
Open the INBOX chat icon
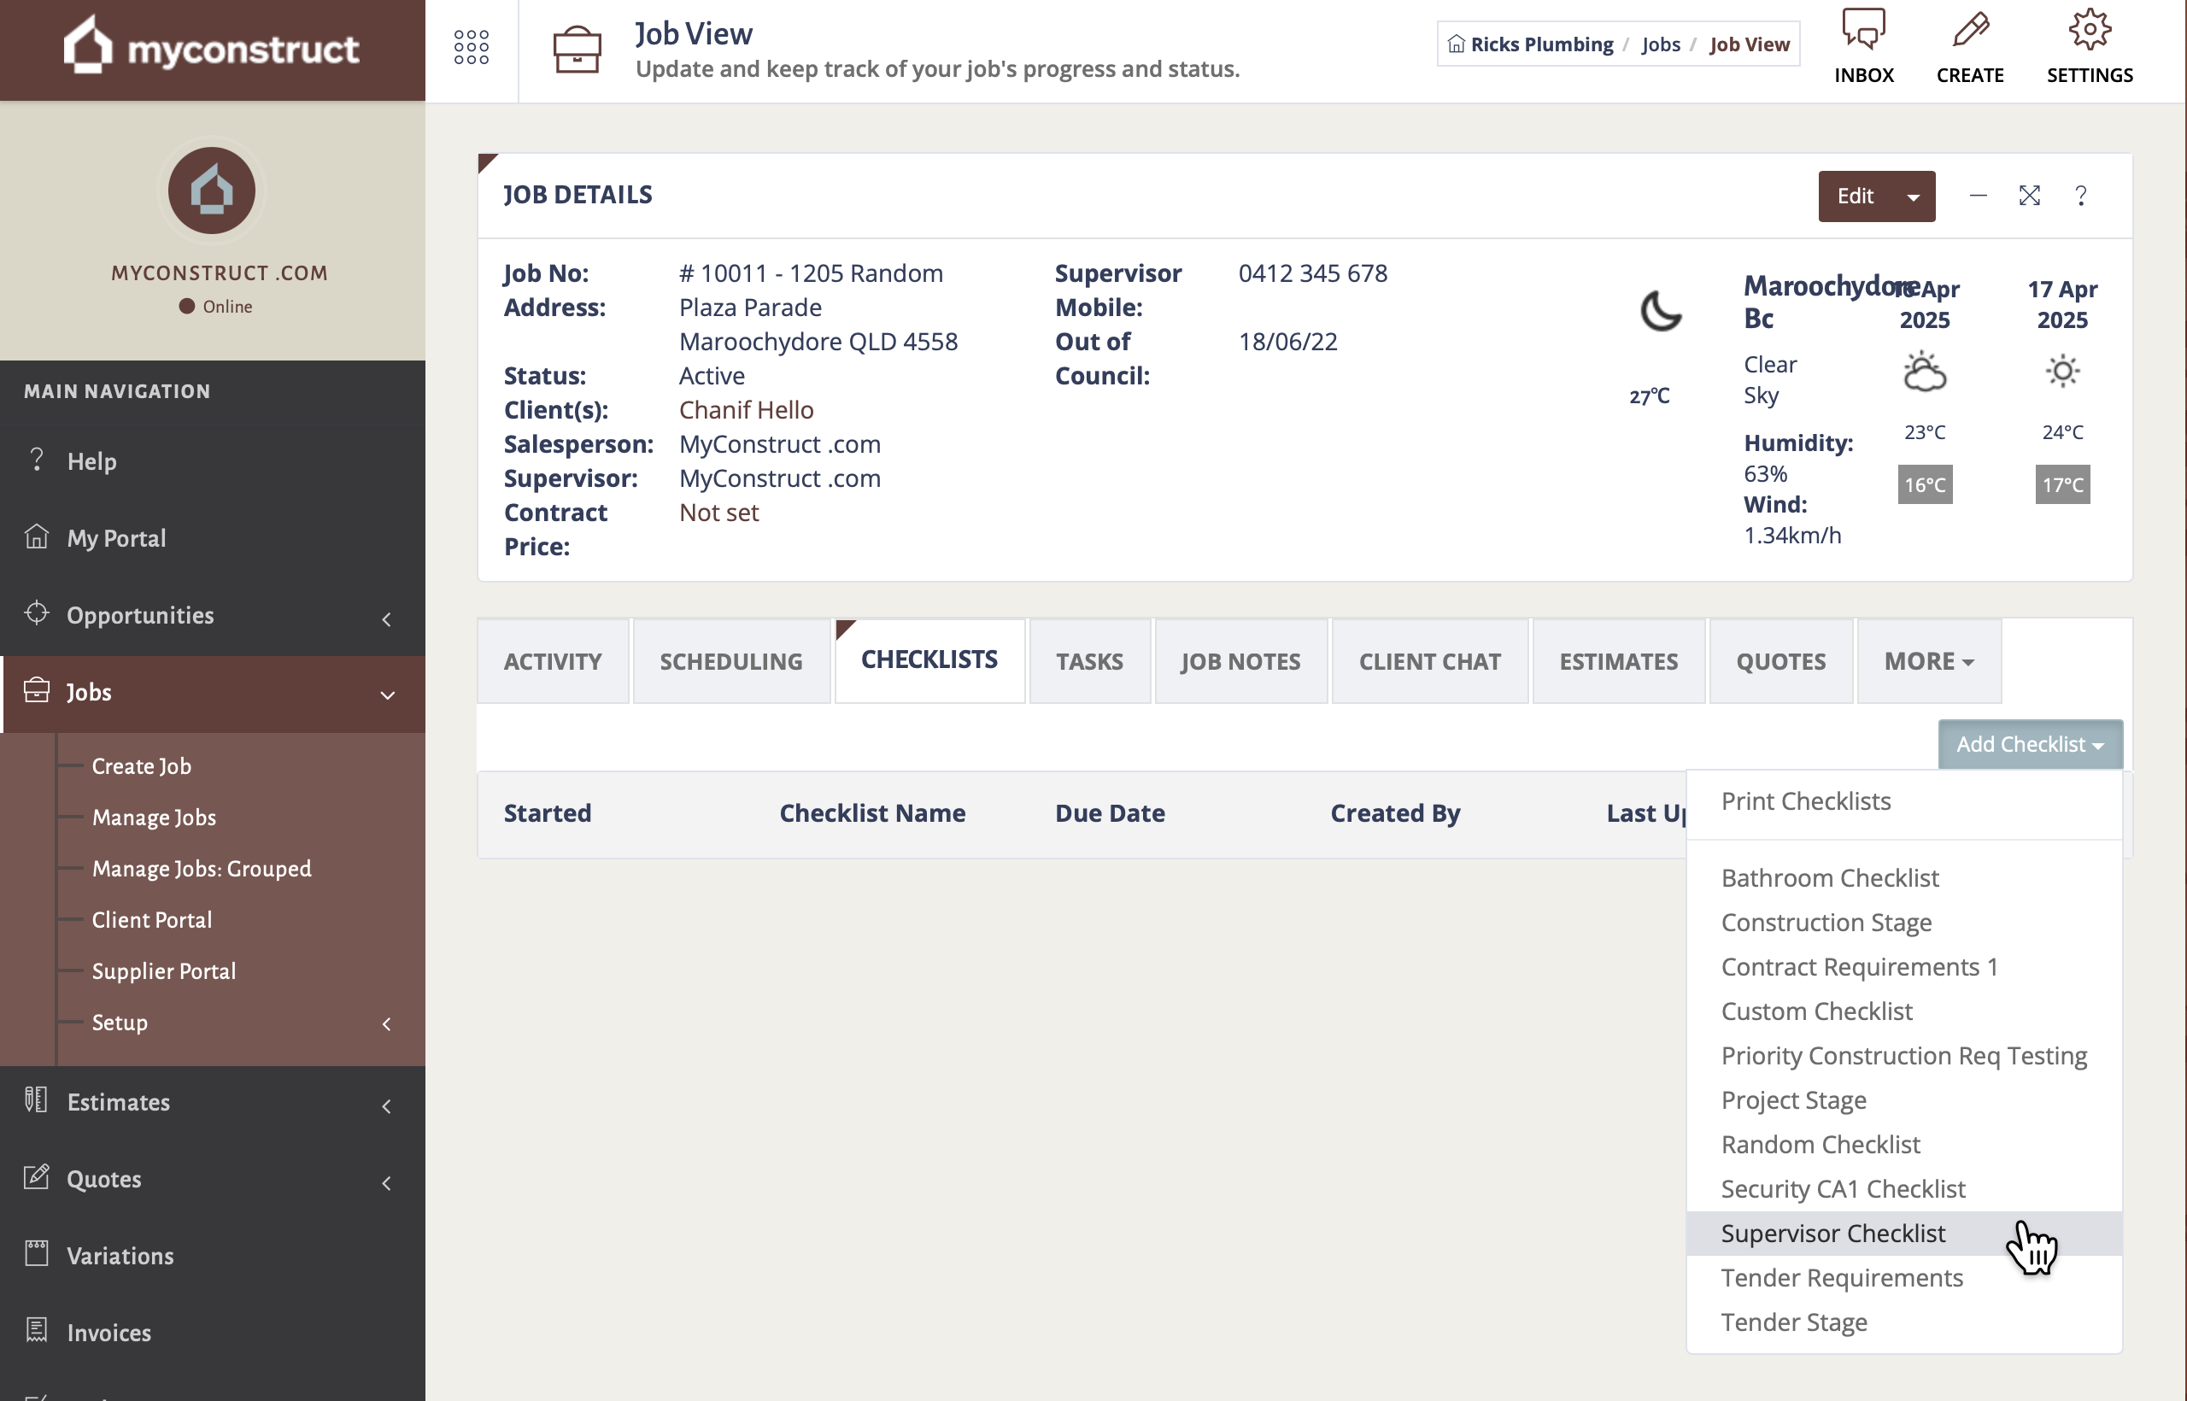coord(1863,31)
